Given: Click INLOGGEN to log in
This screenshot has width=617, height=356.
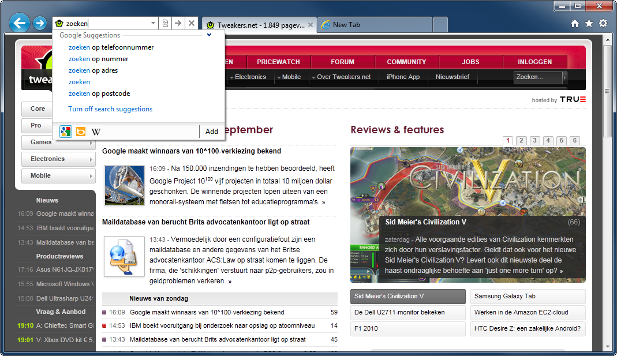Looking at the screenshot, I should coord(535,62).
